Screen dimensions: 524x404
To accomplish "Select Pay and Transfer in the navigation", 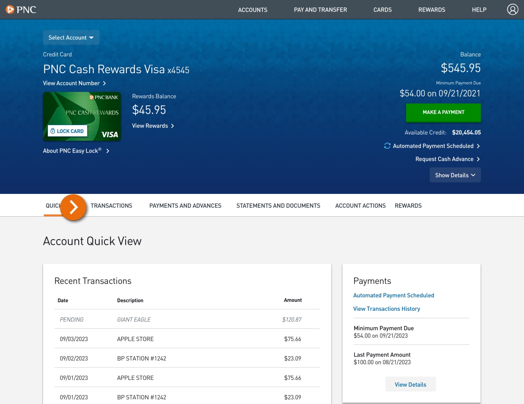I will (x=320, y=9).
